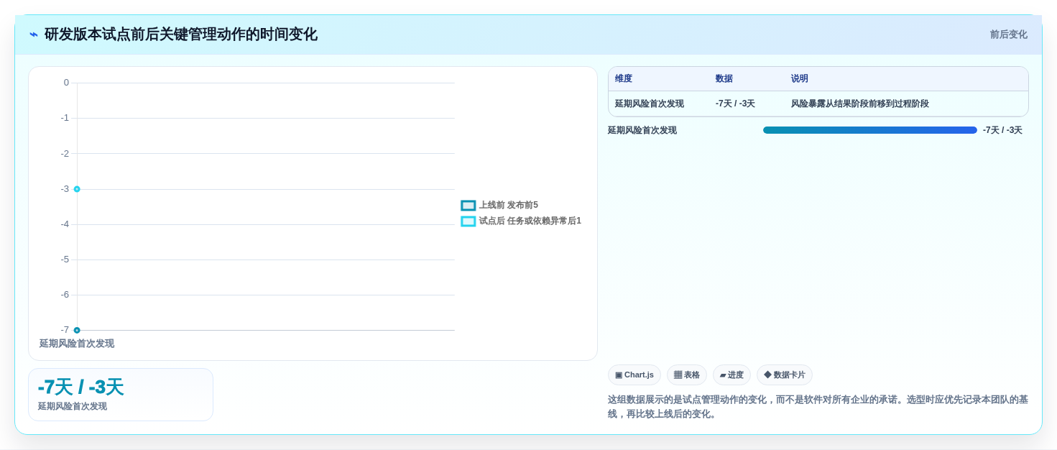1057x450 pixels.
Task: Click the y-axis tick label 0
Action: 66,83
